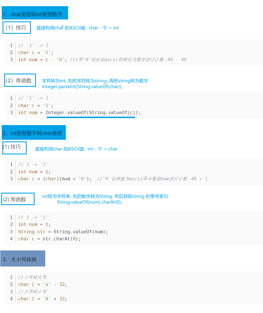263x313 pixels.
Task: Click note 'Integer.parseInt(String.valueOf(char));'
Action: point(82,87)
